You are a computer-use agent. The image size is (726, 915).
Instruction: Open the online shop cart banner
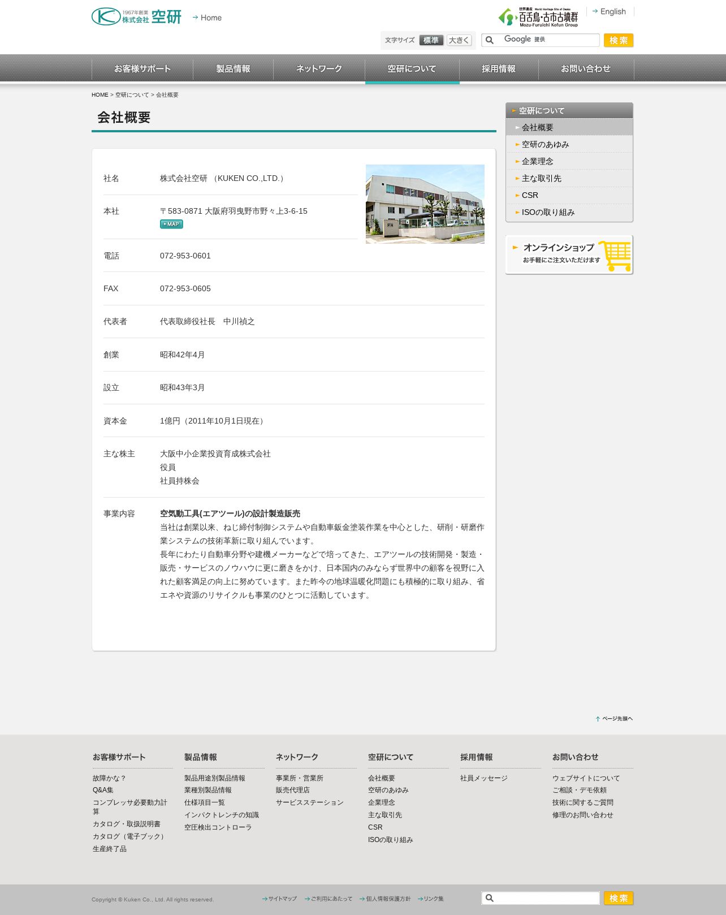569,254
